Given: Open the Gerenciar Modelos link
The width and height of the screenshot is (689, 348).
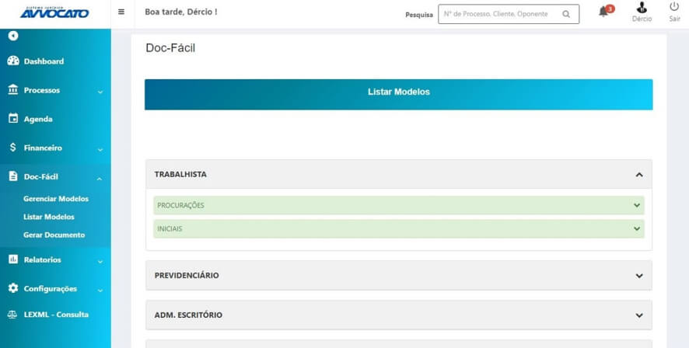Looking at the screenshot, I should (x=56, y=199).
